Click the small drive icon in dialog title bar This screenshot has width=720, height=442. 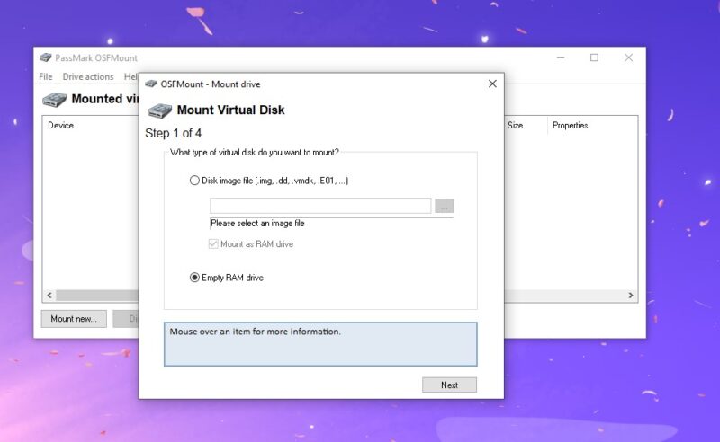(x=151, y=84)
